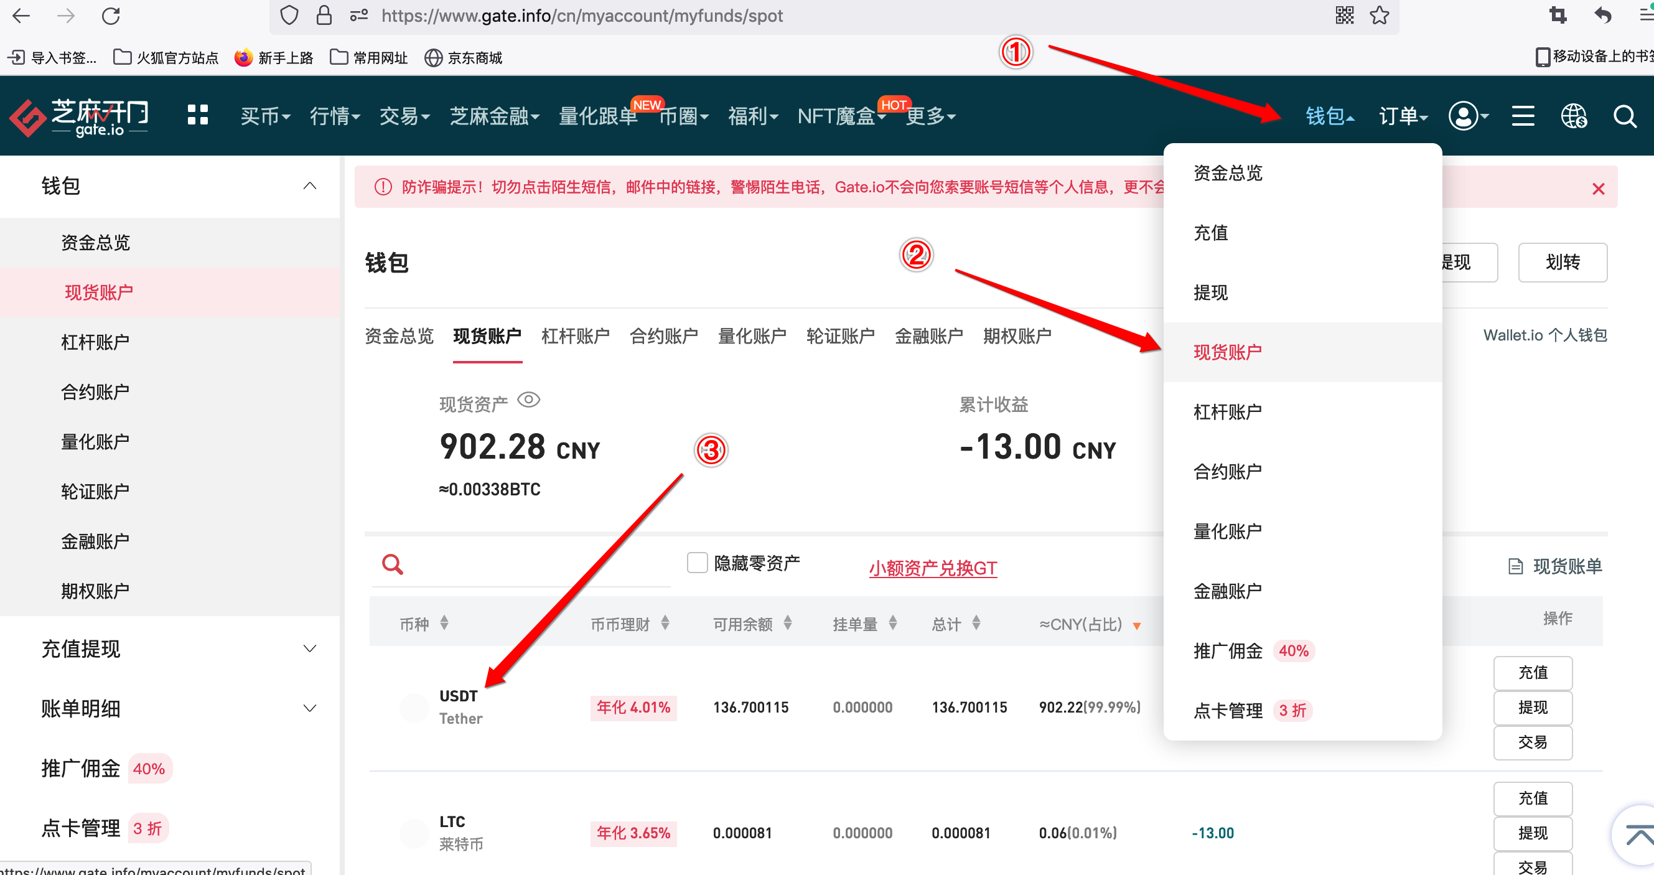Click the 小额资产兑换GT link

tap(932, 568)
